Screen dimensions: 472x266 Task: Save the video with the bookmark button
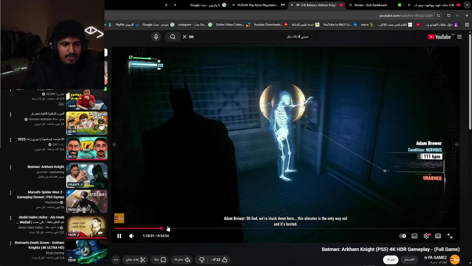tap(160, 260)
